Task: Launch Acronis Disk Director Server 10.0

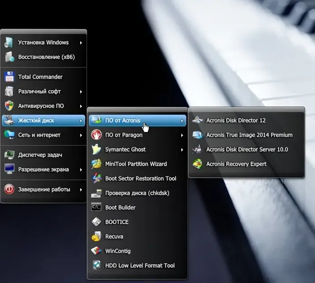Action: (247, 149)
